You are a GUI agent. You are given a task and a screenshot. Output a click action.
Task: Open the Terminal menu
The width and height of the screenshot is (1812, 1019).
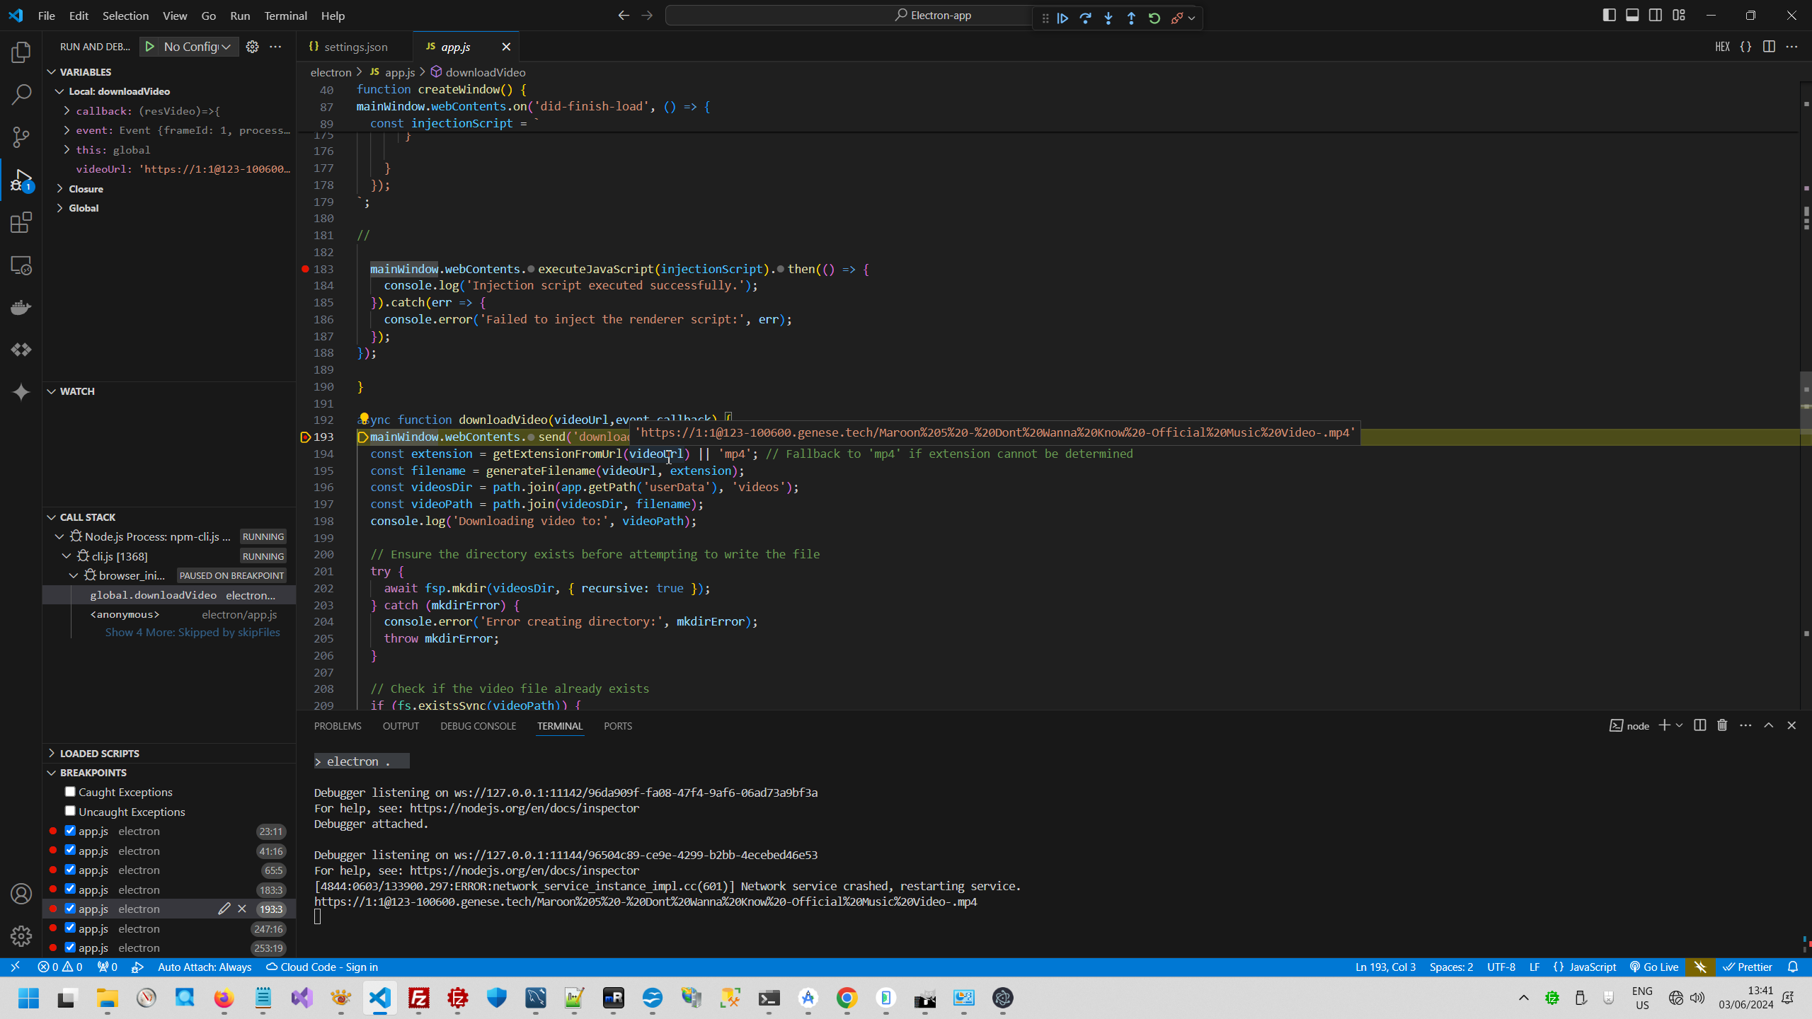pyautogui.click(x=285, y=16)
